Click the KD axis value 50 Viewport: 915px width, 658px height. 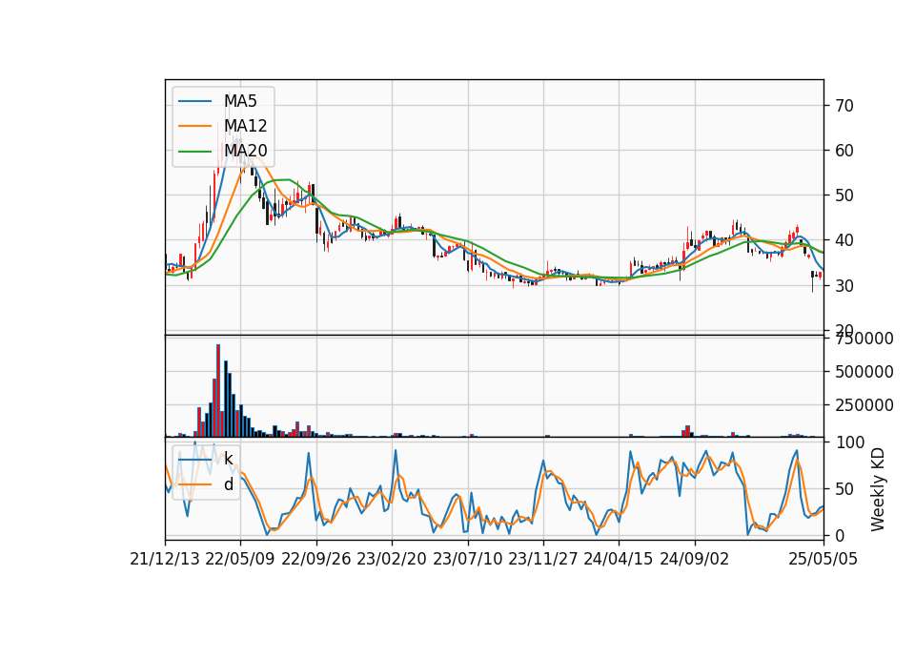click(844, 489)
